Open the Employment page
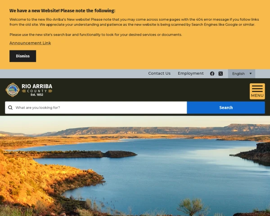270x216 pixels. pyautogui.click(x=191, y=73)
